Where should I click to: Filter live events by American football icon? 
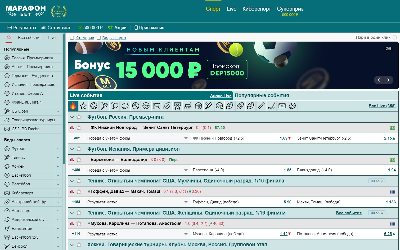pos(167,106)
